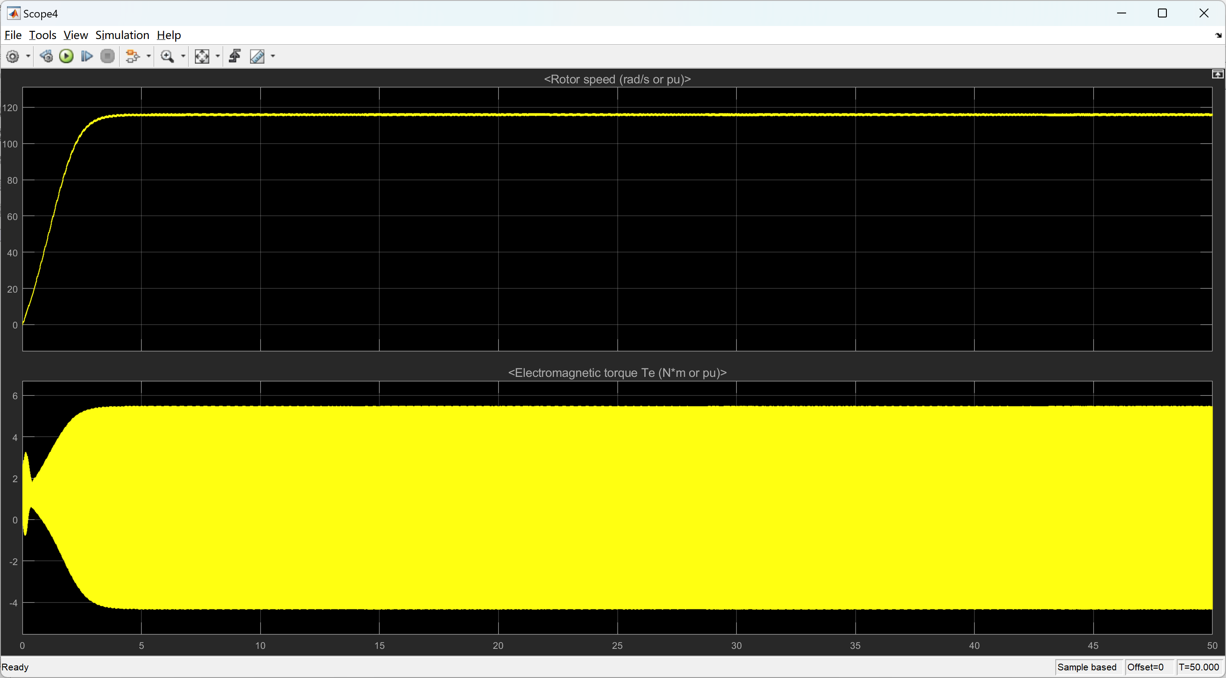Click the grey Stop button

pos(108,56)
